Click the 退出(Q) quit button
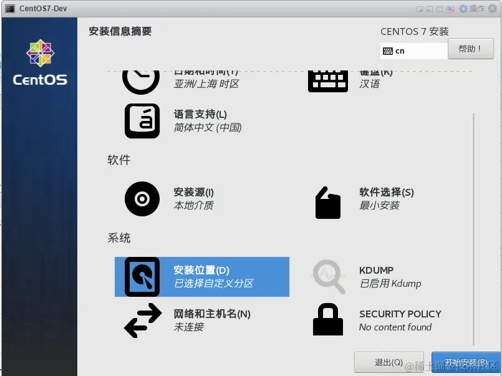This screenshot has width=502, height=376. 389,362
